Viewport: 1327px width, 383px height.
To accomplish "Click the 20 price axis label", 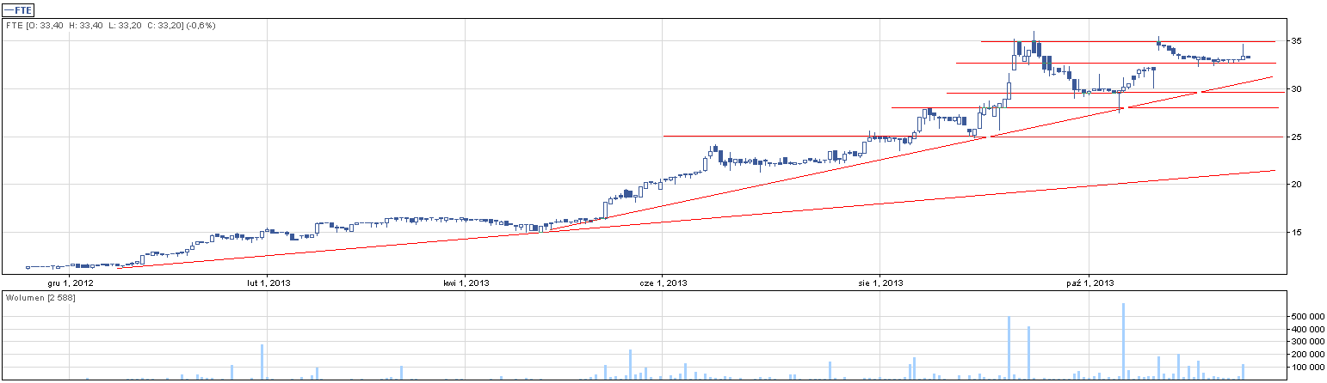I will coord(1295,185).
